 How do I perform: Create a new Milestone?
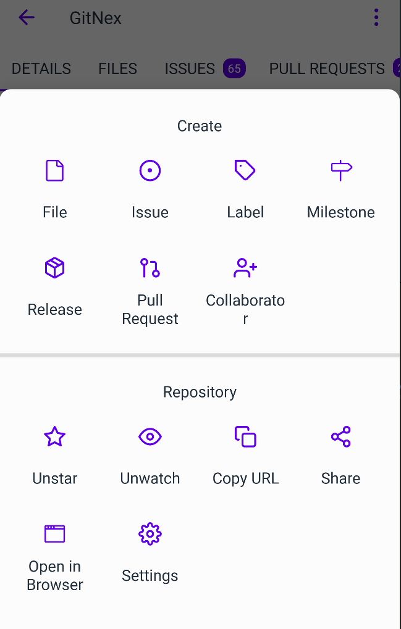(x=340, y=190)
